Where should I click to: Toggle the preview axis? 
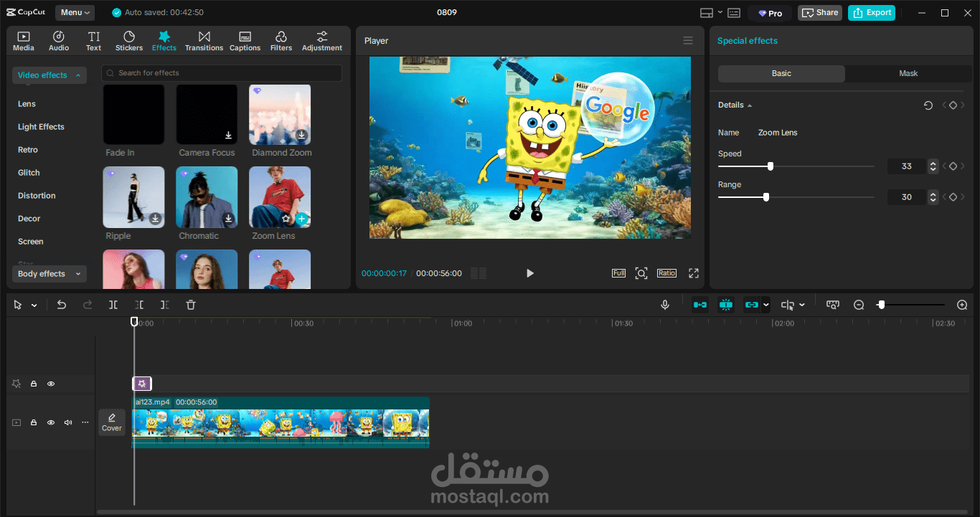point(787,305)
